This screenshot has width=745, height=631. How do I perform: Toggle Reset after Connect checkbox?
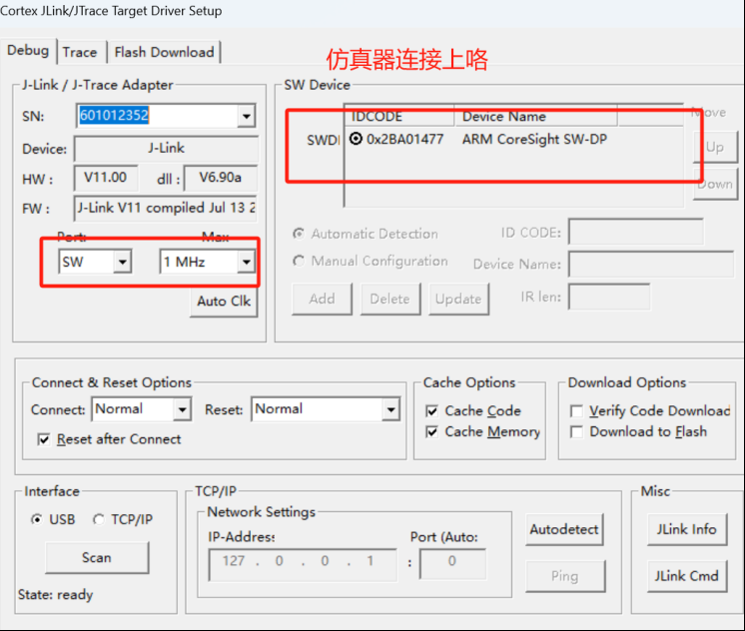[x=44, y=439]
